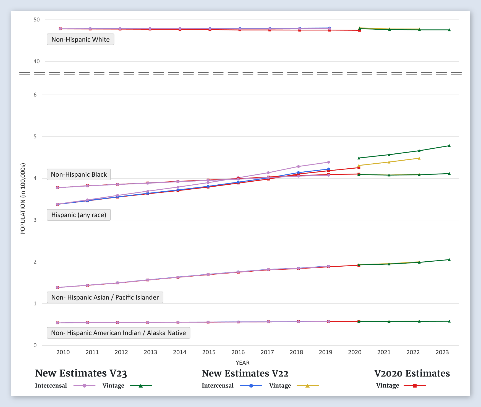The height and width of the screenshot is (407, 481).
Task: Click the 2016 tick label on the year axis
Action: tap(238, 352)
